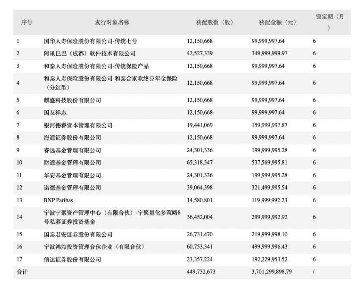Select 国友祥志 name cell
The image size is (364, 283).
(55, 112)
